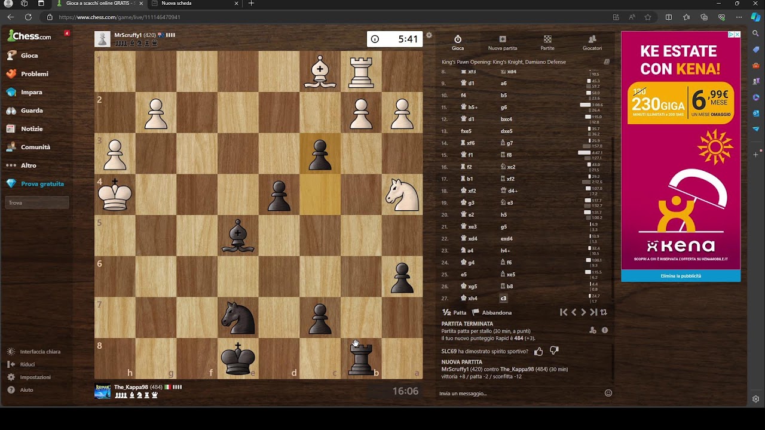Resign using the Abbandona button

(492, 312)
